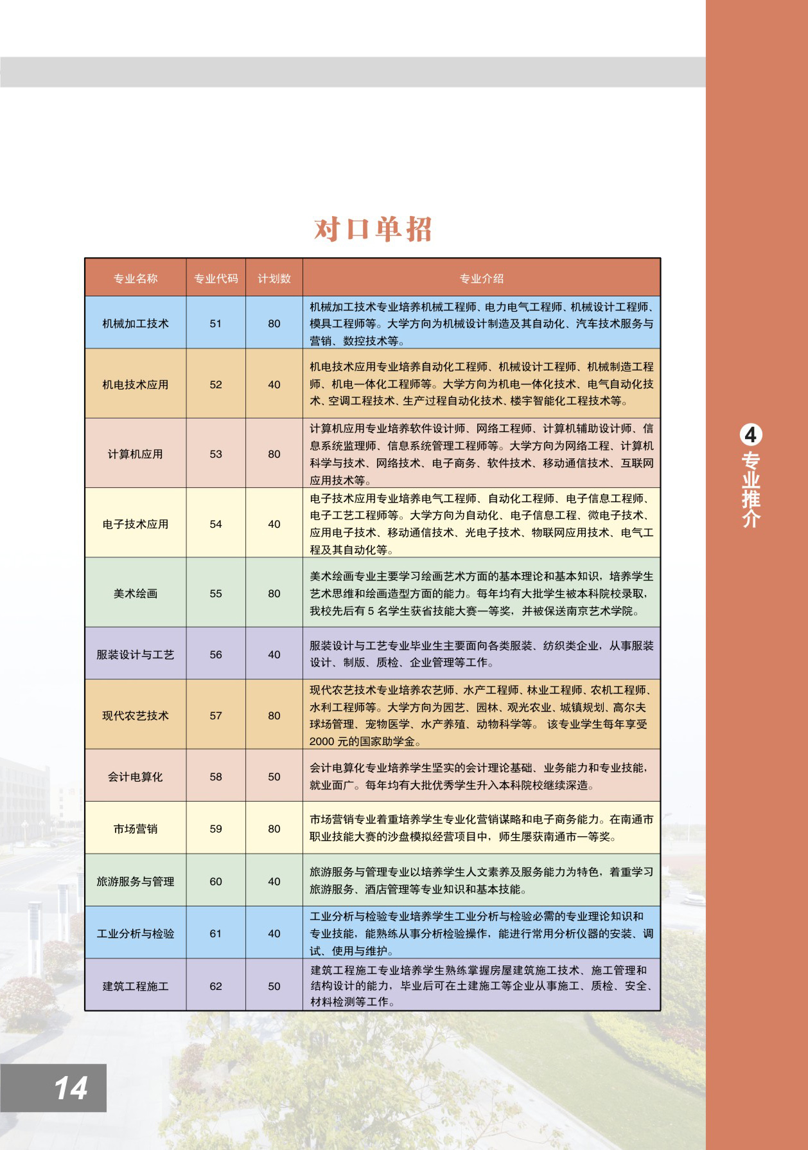Click the 建筑工程施工 major name cell
The image size is (808, 1150).
[x=136, y=986]
